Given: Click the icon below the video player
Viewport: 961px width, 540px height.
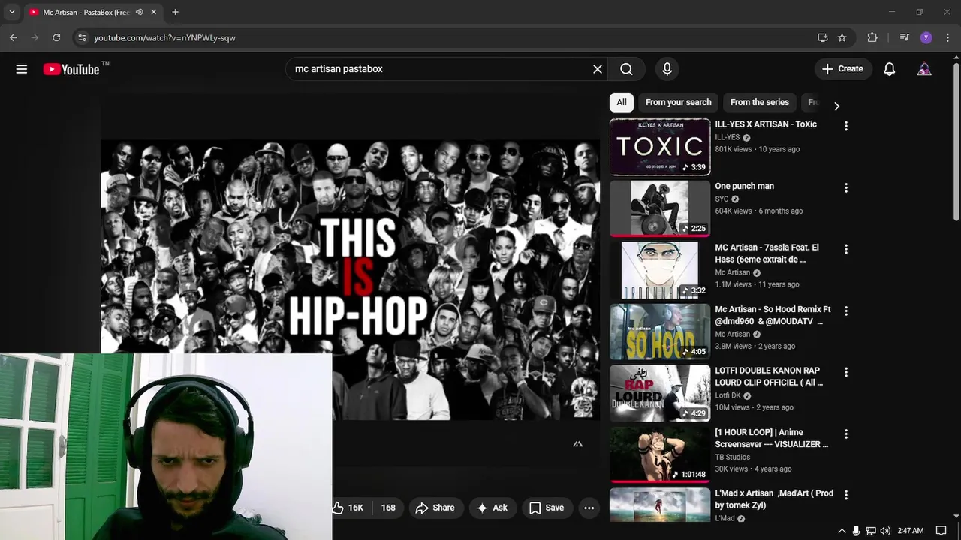Looking at the screenshot, I should pyautogui.click(x=577, y=444).
